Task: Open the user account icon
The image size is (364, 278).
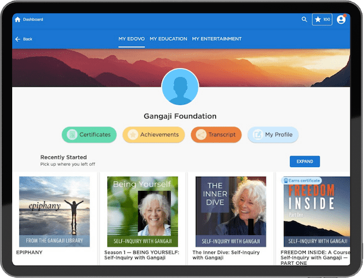Action: click(x=341, y=19)
